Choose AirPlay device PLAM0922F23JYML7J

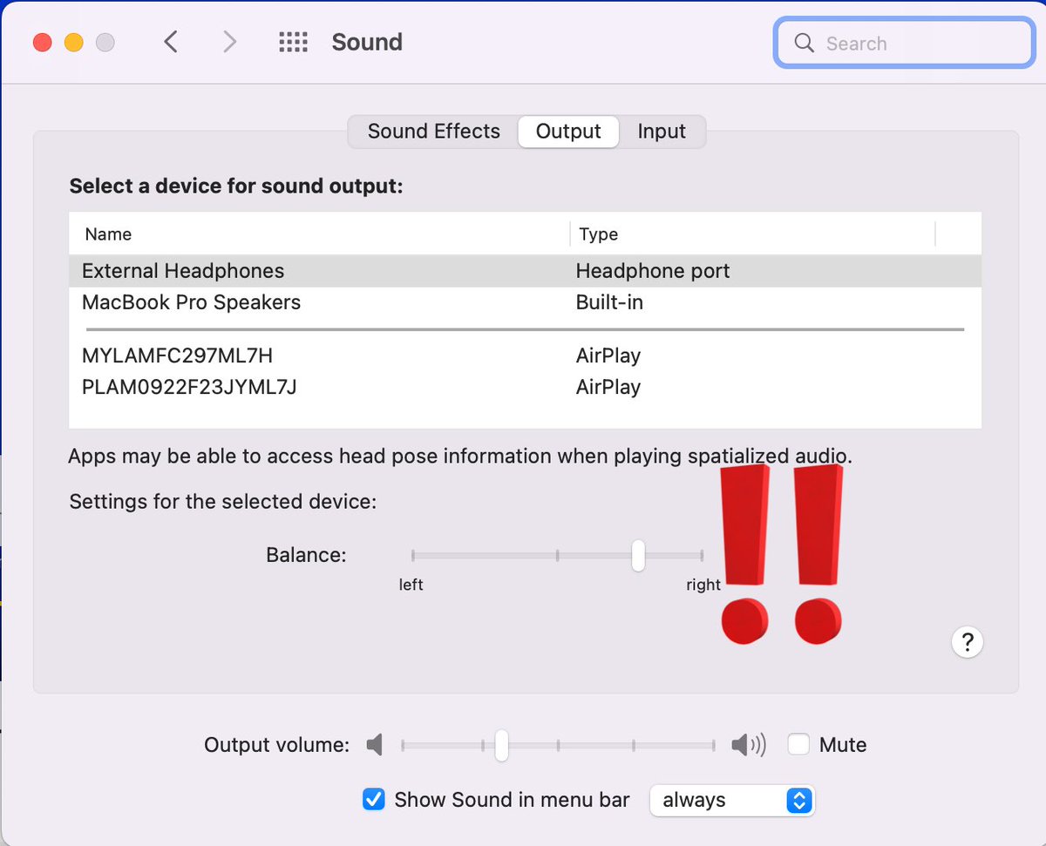coord(525,387)
